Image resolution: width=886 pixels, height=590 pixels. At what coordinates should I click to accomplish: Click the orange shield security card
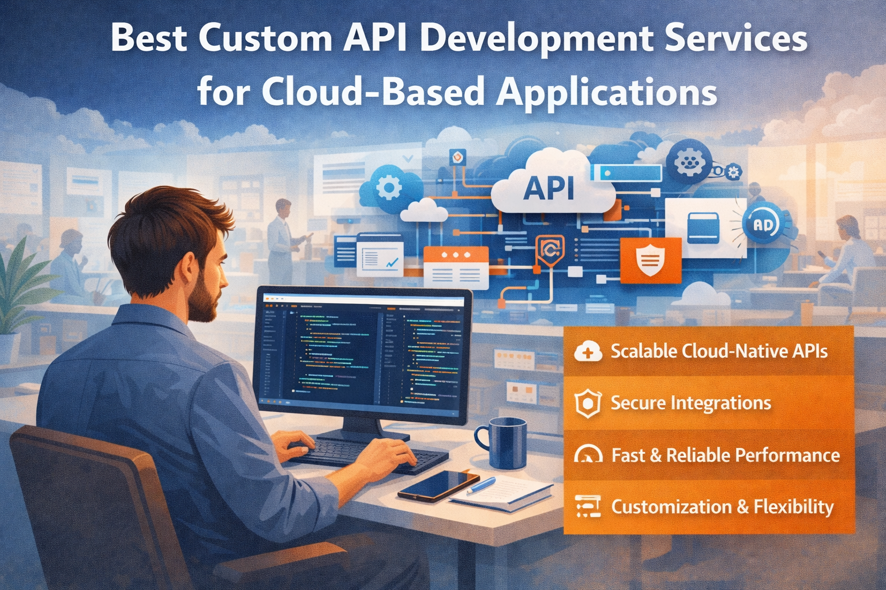[x=650, y=260]
